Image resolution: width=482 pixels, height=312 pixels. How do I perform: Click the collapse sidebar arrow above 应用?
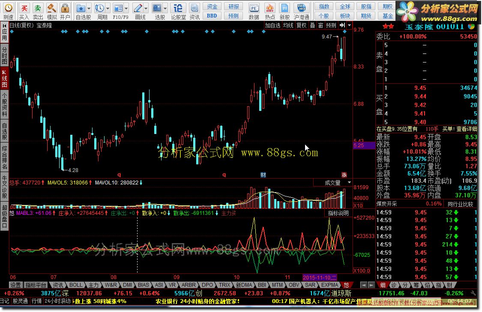tap(4, 26)
